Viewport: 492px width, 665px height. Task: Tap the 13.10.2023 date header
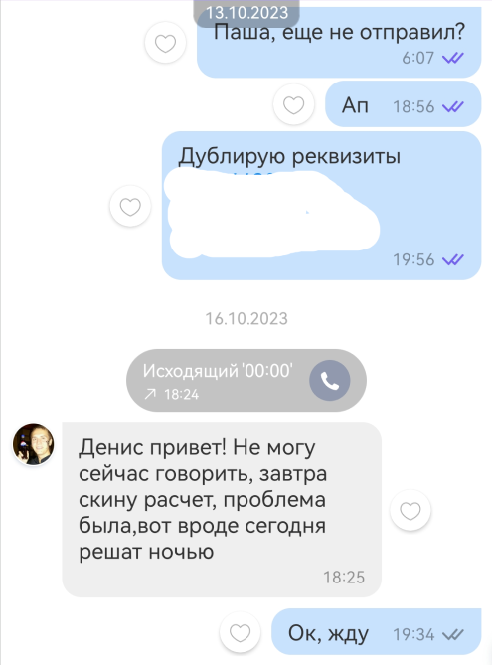[x=246, y=13]
